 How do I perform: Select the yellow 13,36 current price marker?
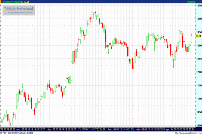(x=198, y=36)
